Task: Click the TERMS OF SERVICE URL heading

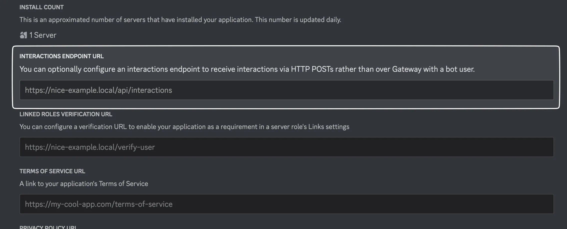Action: point(52,171)
